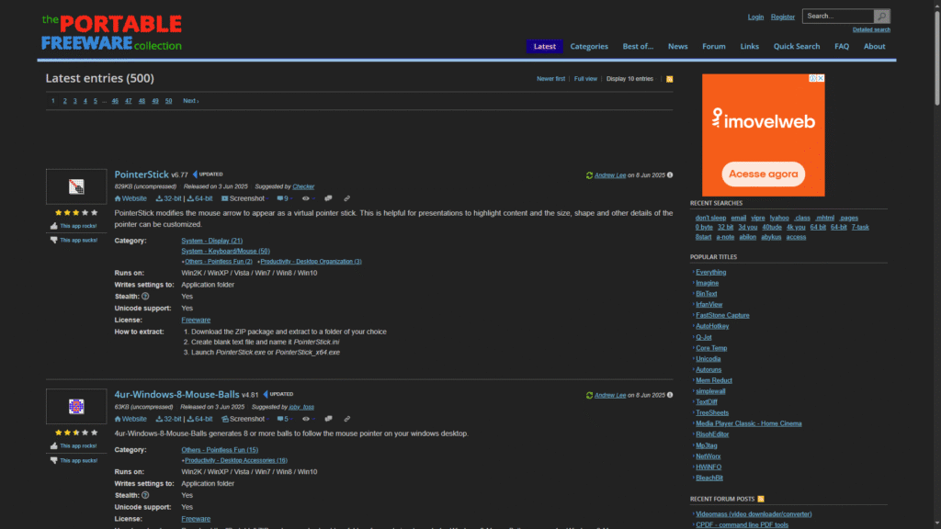Open Display 10 entries option
Viewport: 941px width, 529px height.
629,79
